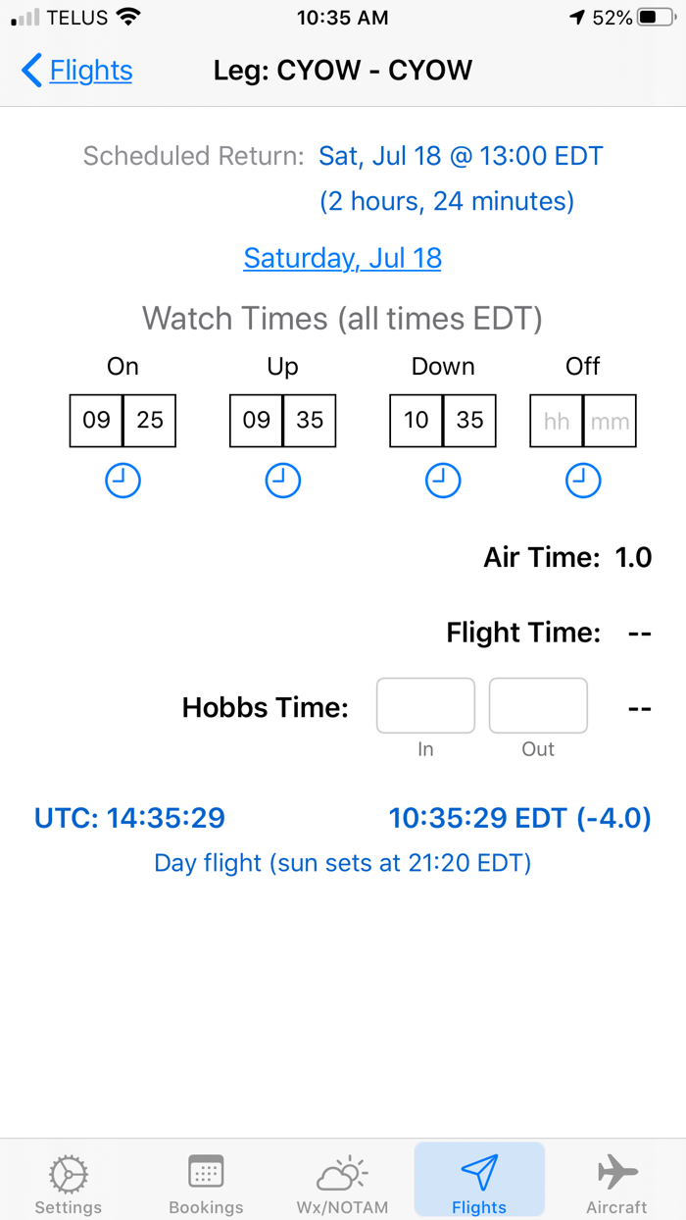Image resolution: width=686 pixels, height=1220 pixels.
Task: Enter a value in the Hobbs Out field
Action: click(538, 705)
